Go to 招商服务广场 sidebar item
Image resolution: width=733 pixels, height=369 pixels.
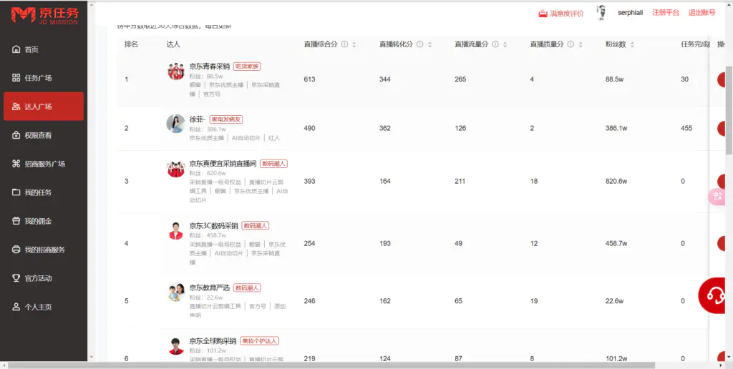tap(44, 164)
